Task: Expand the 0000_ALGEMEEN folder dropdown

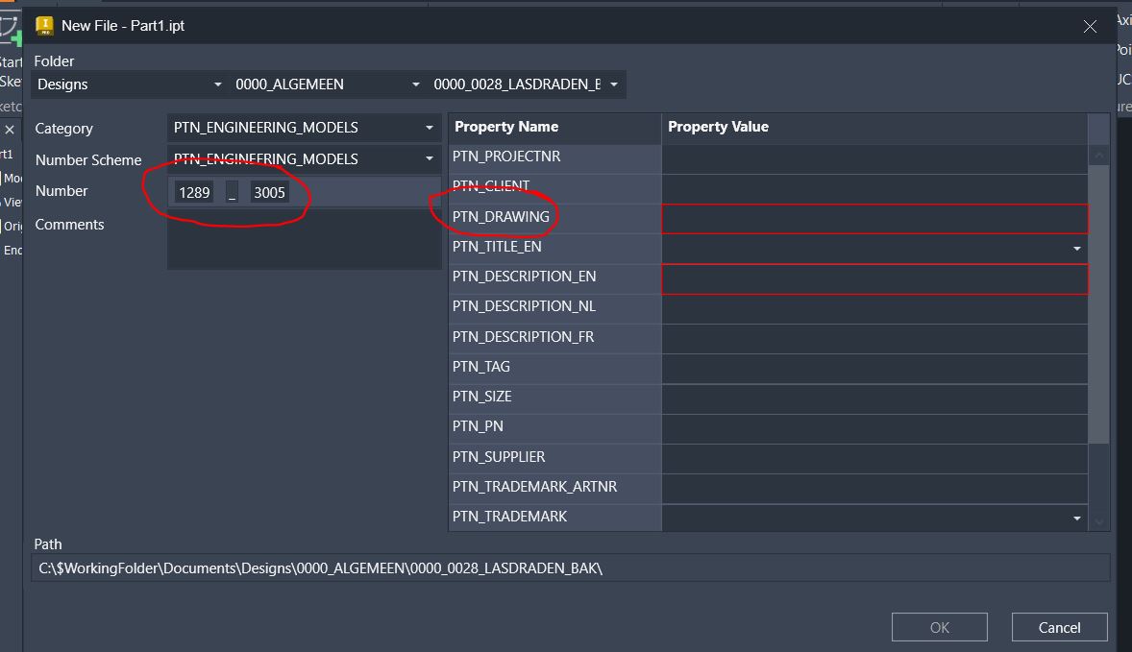Action: pos(415,85)
